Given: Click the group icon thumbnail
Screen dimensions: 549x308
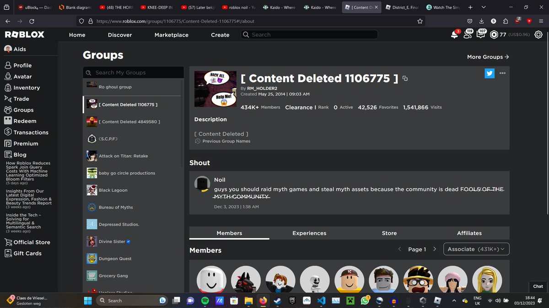Looking at the screenshot, I should [215, 89].
